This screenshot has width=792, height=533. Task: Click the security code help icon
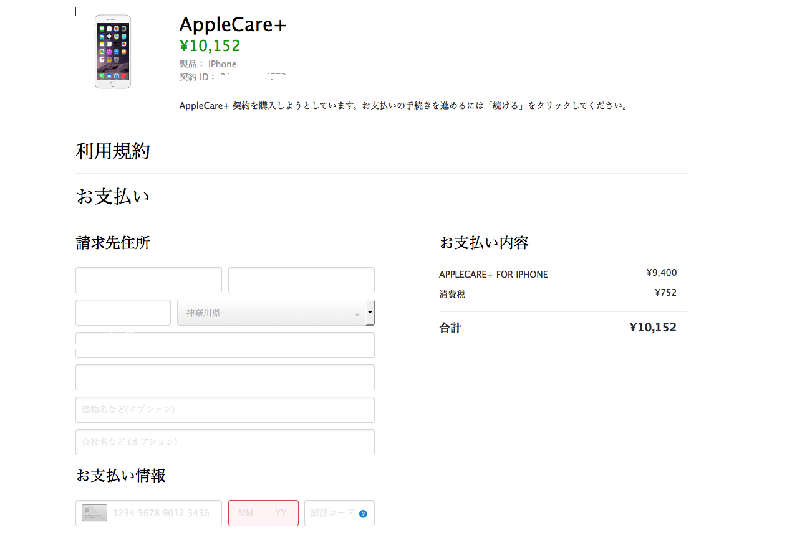(363, 514)
